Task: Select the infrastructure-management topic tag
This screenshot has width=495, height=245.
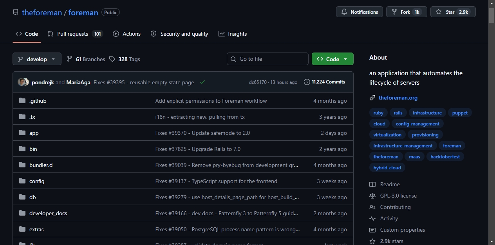Action: (x=403, y=146)
